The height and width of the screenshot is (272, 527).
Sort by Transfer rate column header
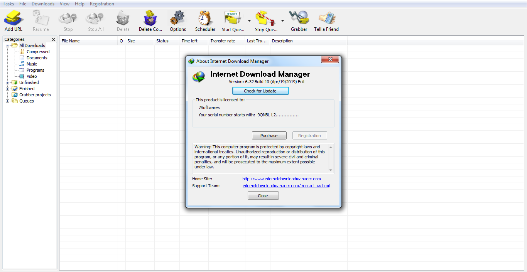(x=226, y=41)
